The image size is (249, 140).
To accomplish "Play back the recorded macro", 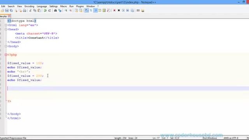I will pos(123,10).
